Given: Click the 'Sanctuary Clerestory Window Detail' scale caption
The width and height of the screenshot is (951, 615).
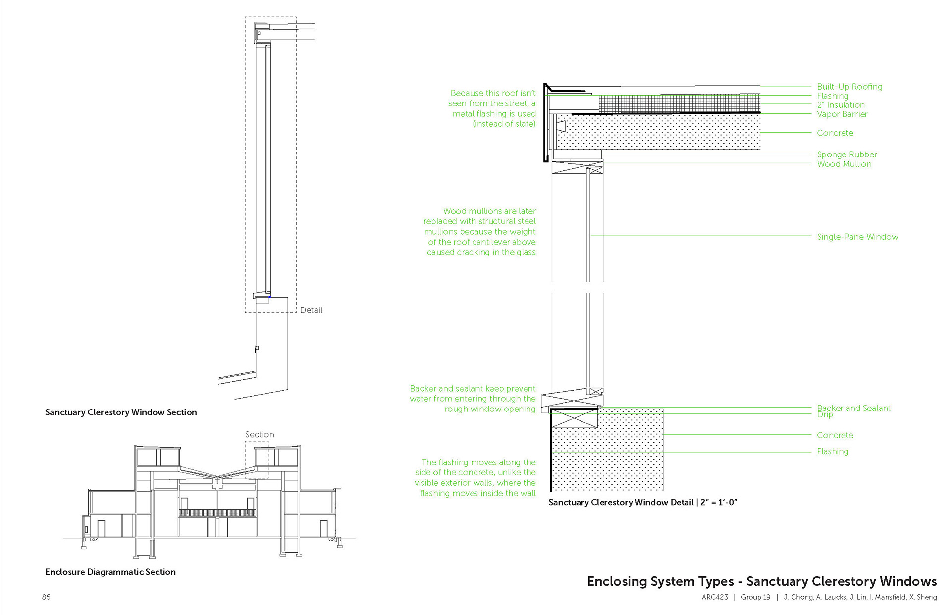Looking at the screenshot, I should [x=642, y=502].
